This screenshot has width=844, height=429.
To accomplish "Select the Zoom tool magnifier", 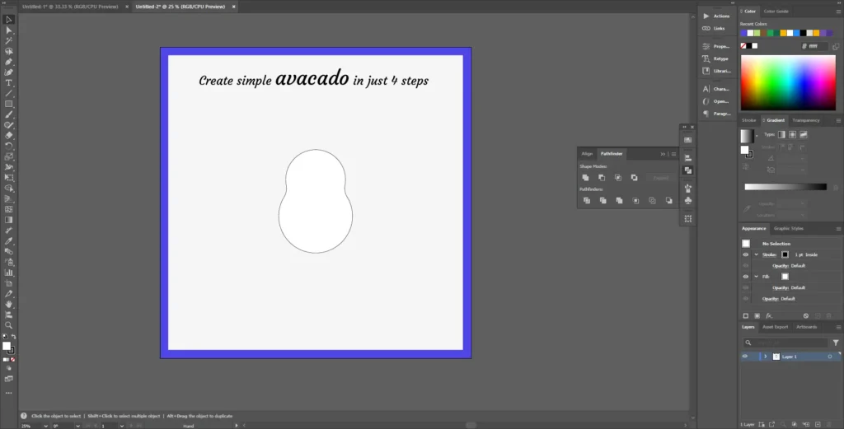I will (x=8, y=325).
